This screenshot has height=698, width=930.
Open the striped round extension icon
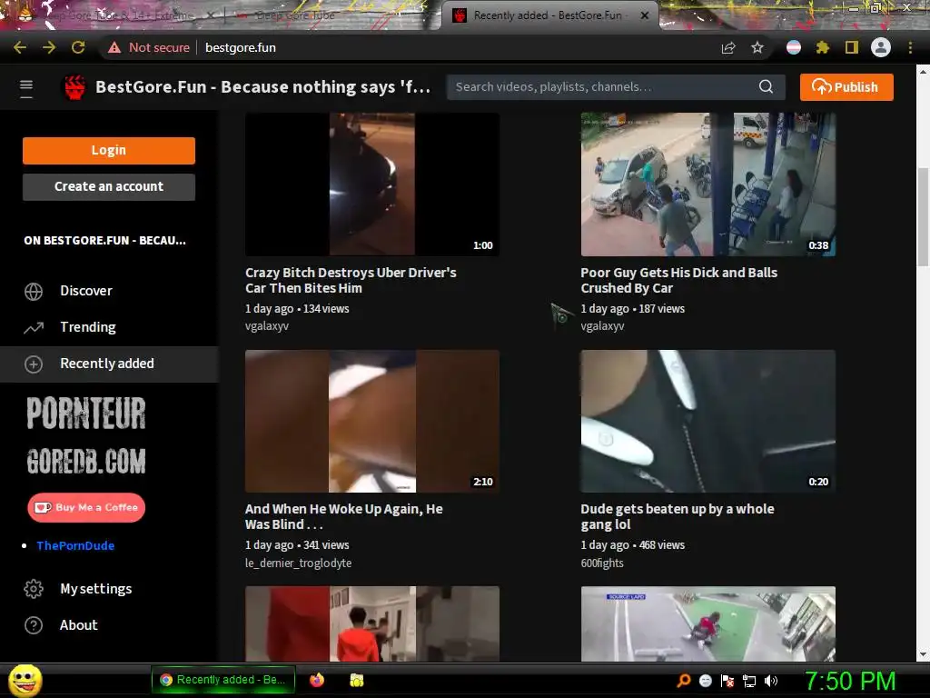click(794, 47)
